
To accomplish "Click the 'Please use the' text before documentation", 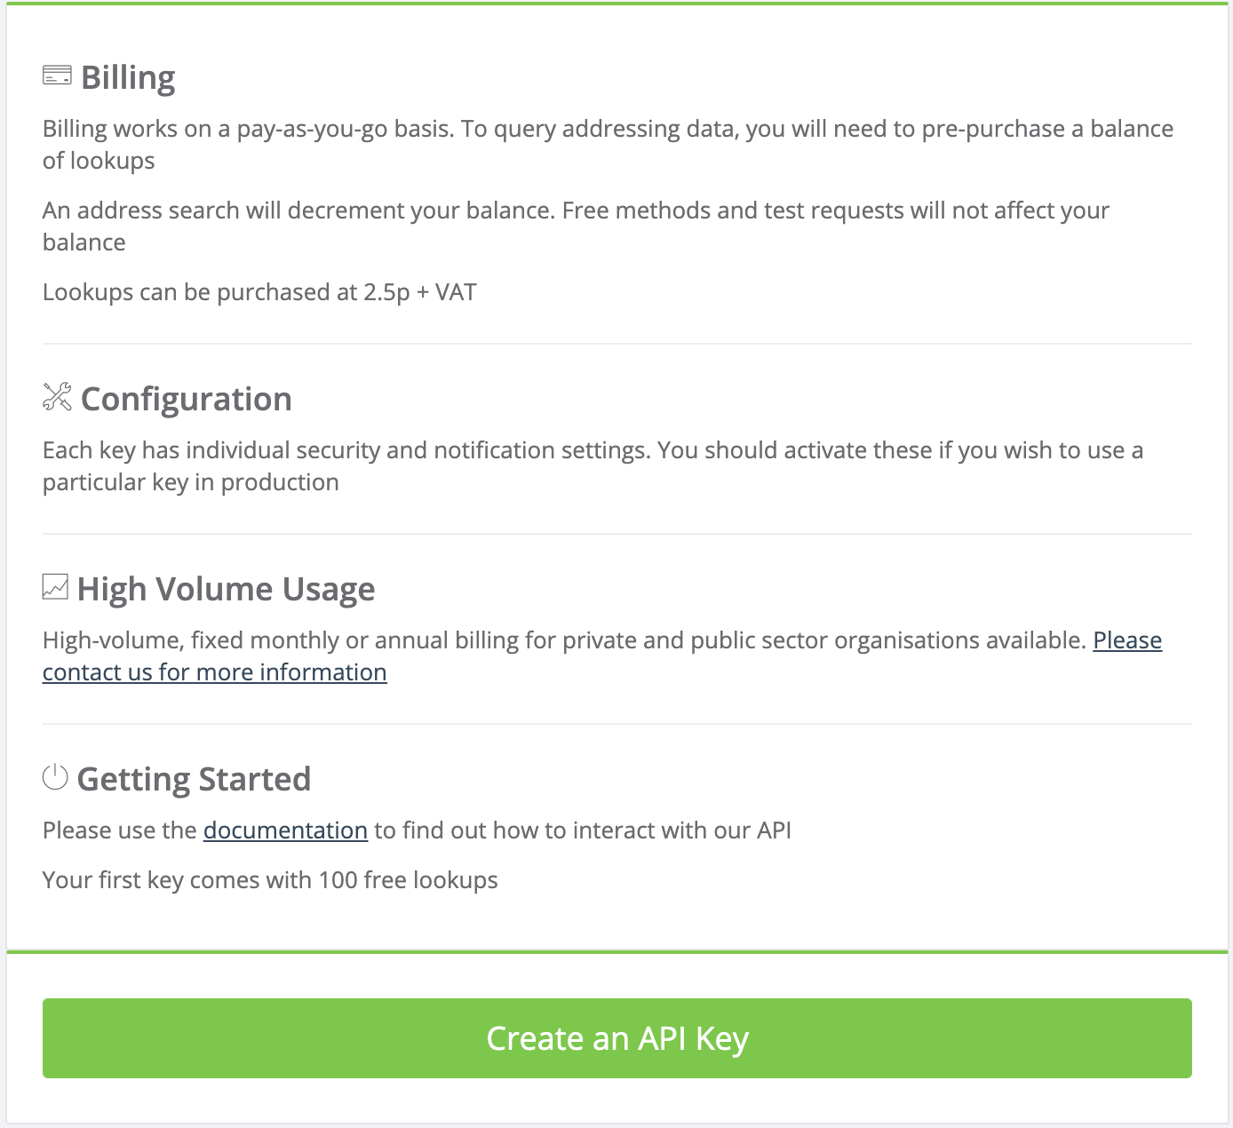I will point(120,830).
